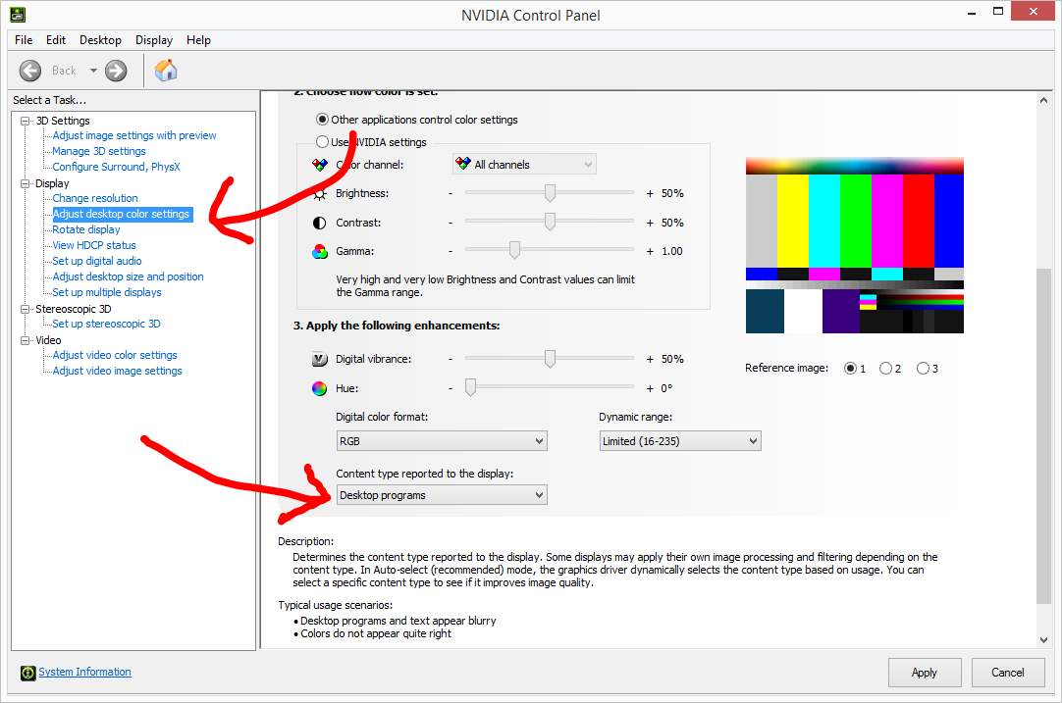
Task: Click the Hue color wheel icon
Action: 319,388
